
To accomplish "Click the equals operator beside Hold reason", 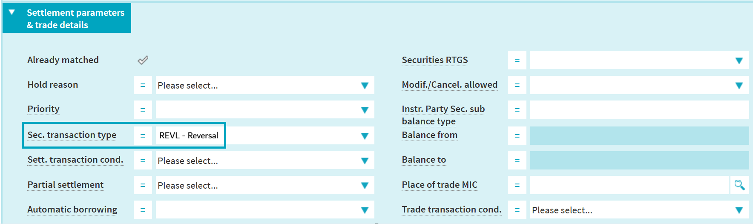I will coord(143,86).
